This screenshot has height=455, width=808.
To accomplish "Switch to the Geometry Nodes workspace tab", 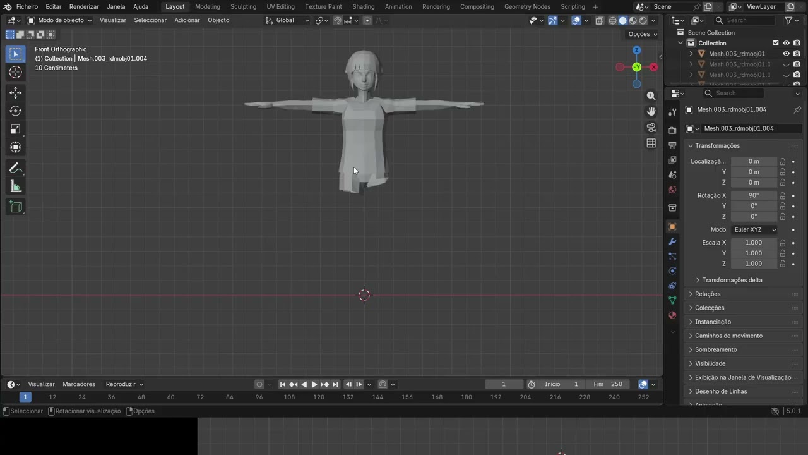I will (527, 6).
